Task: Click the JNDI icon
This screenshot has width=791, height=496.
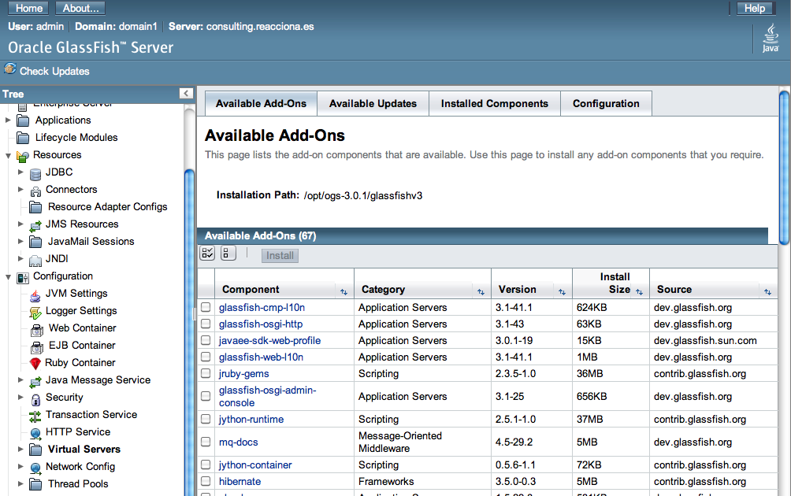Action: (35, 260)
